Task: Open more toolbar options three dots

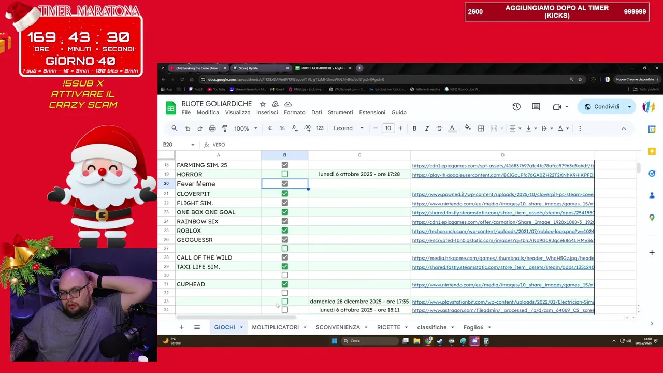Action: (x=580, y=128)
